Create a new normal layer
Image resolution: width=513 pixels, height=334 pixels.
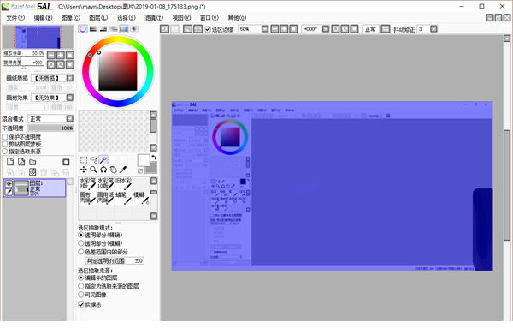[x=10, y=162]
